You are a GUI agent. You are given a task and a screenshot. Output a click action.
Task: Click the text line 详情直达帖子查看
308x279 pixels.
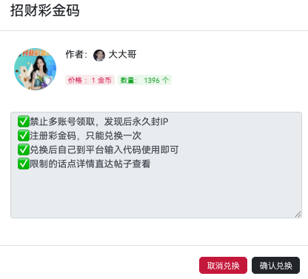tap(113, 164)
